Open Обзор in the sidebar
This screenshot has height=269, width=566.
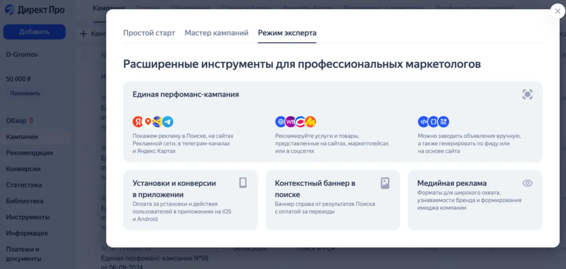pos(16,121)
